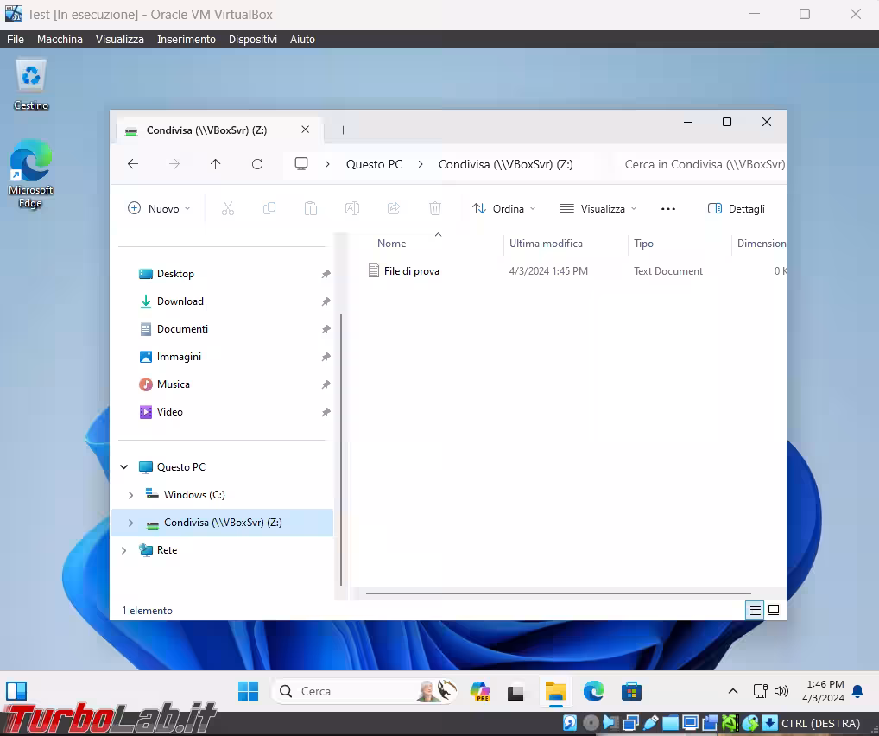Click the Nuovo button
The width and height of the screenshot is (879, 736).
tap(159, 208)
